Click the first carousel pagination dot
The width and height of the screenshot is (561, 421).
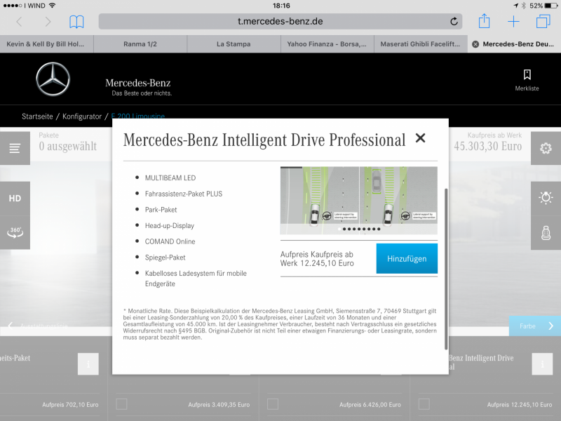(x=339, y=229)
